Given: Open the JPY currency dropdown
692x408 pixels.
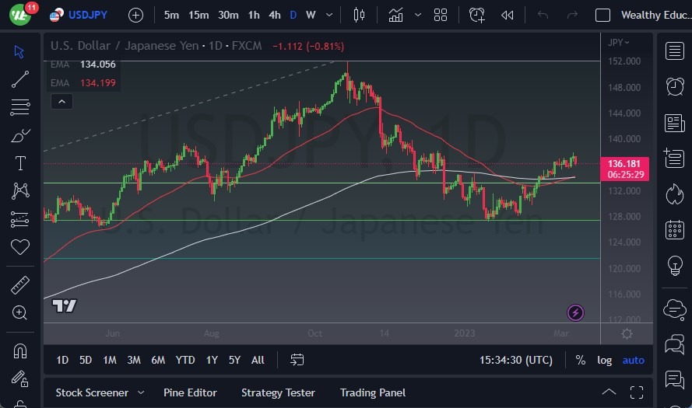Looking at the screenshot, I should tap(619, 42).
